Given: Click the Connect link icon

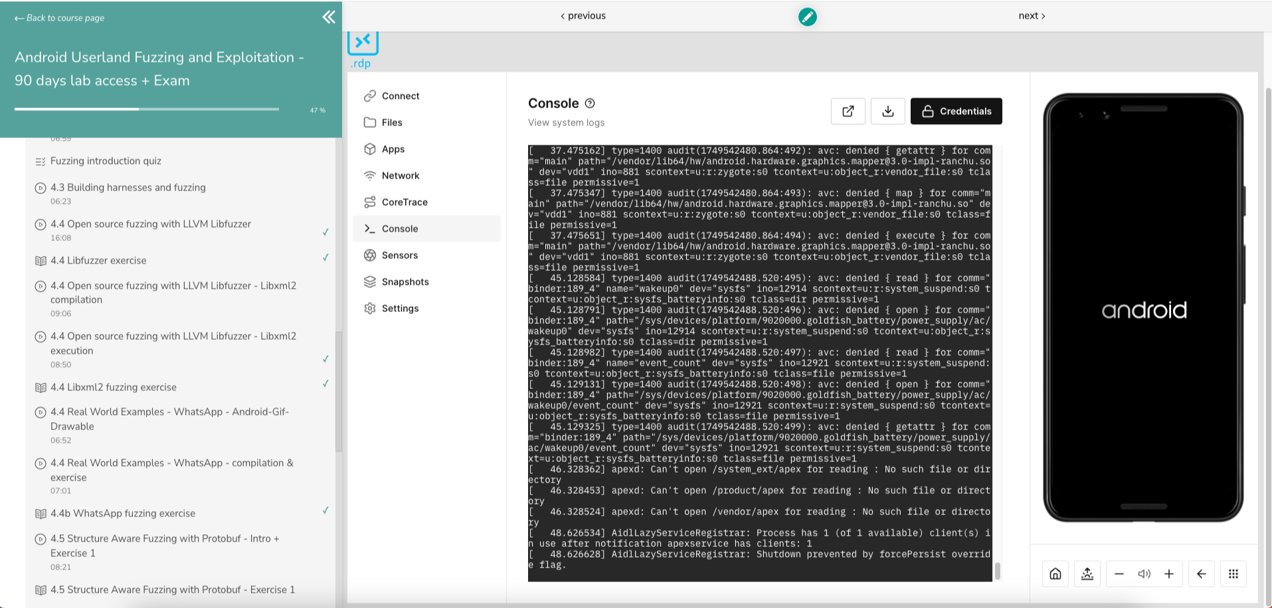Looking at the screenshot, I should [370, 96].
